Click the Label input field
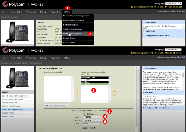This screenshot has width=186, height=132. [x=92, y=117]
